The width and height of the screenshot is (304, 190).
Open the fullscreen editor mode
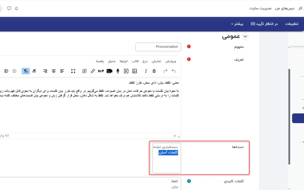[73, 71]
